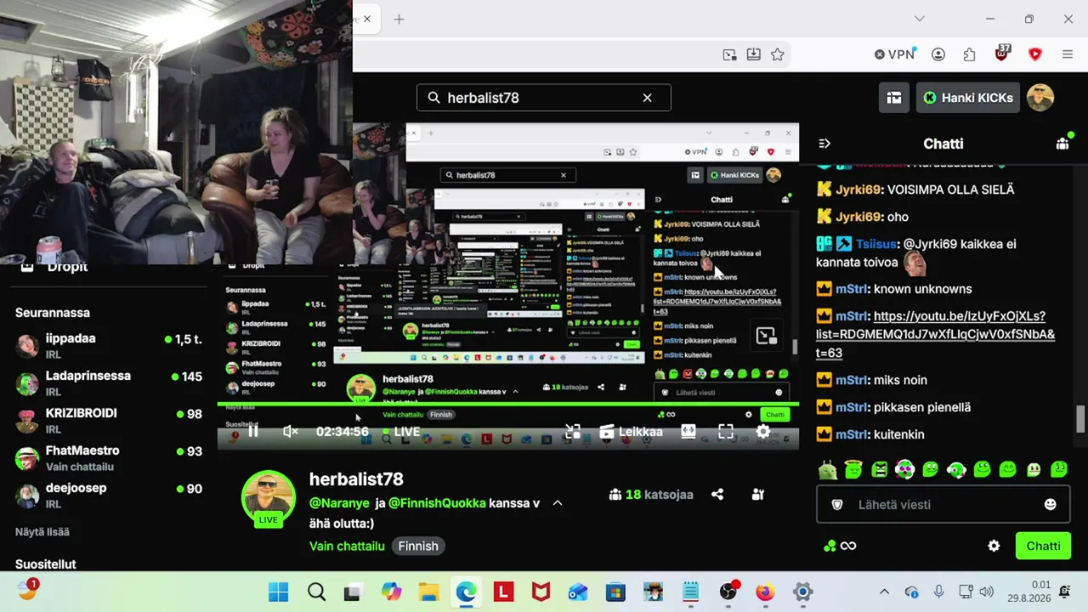Open a new browser tab

(399, 19)
